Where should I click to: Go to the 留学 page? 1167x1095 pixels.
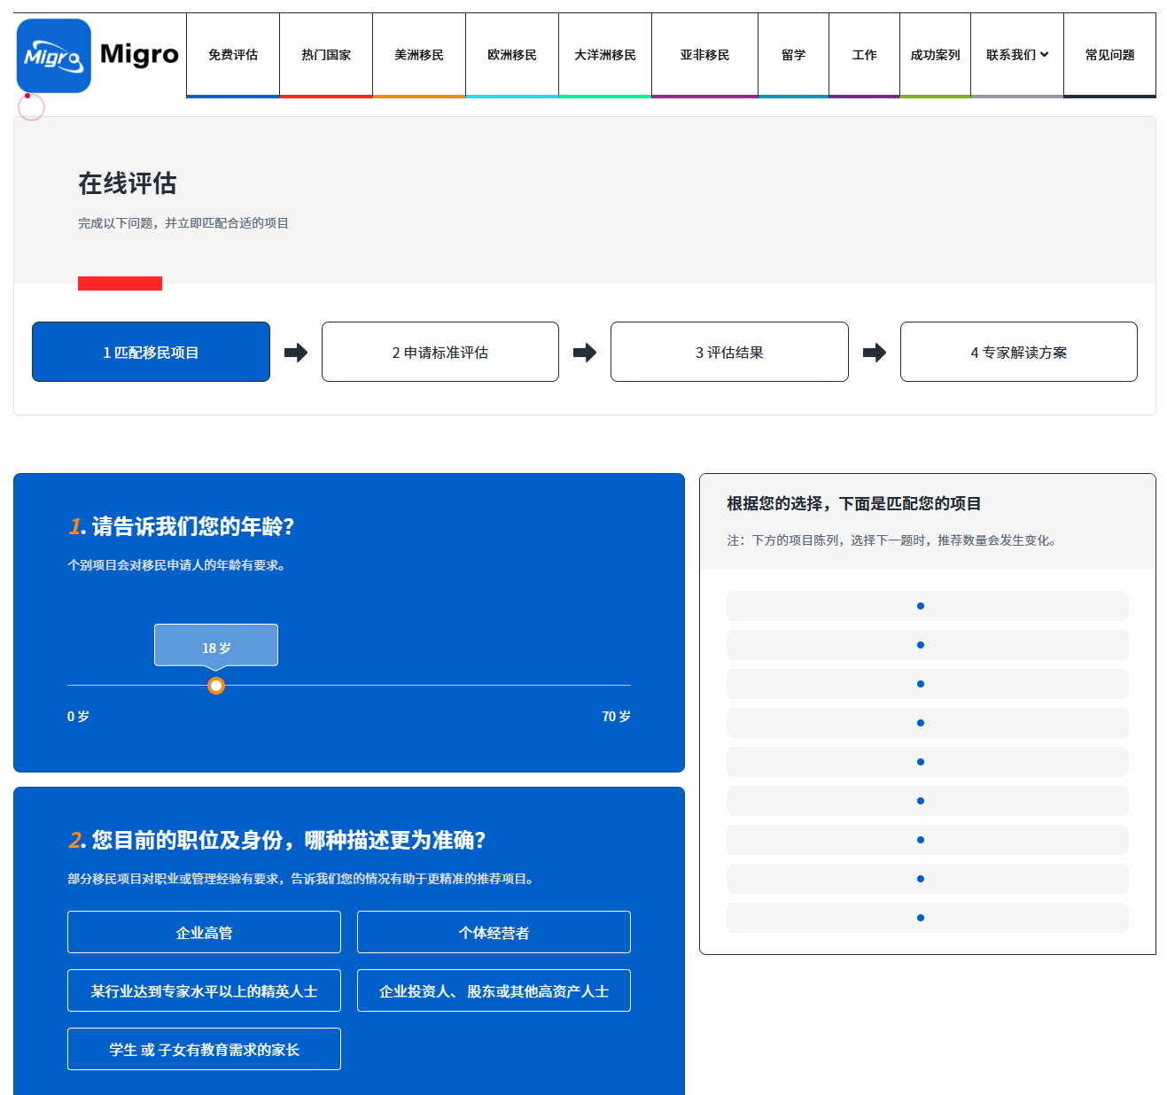[x=794, y=55]
